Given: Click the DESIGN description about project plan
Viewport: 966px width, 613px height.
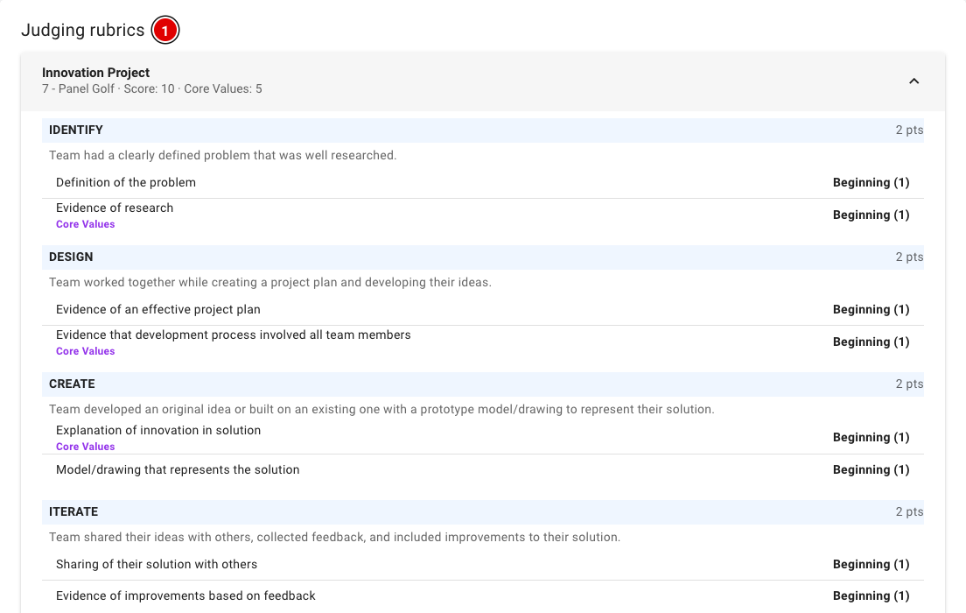Looking at the screenshot, I should (x=269, y=283).
